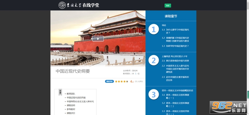Play the course intro video
Viewport: 249px width, 115px height.
[98, 39]
